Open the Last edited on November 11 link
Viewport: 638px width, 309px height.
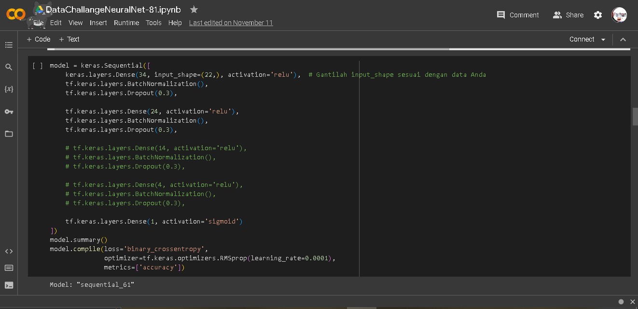(231, 23)
